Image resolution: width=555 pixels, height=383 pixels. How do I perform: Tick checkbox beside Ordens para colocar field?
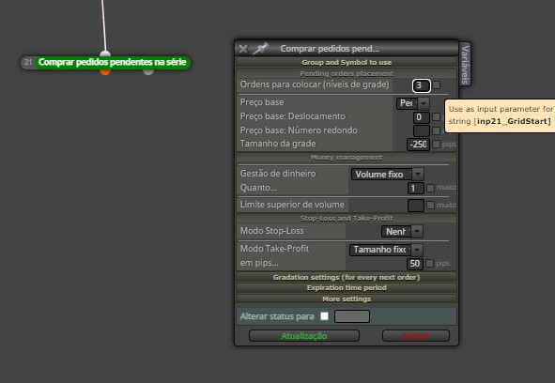(437, 84)
